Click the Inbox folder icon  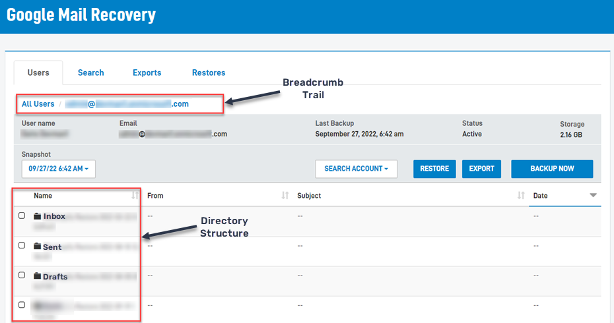pos(38,216)
